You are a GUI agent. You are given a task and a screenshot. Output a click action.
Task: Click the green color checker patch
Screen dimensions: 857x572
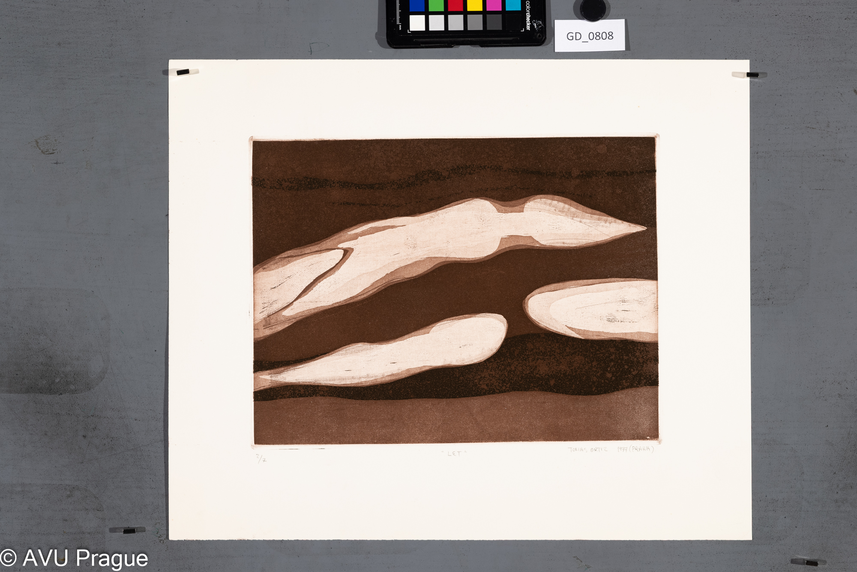tap(436, 5)
